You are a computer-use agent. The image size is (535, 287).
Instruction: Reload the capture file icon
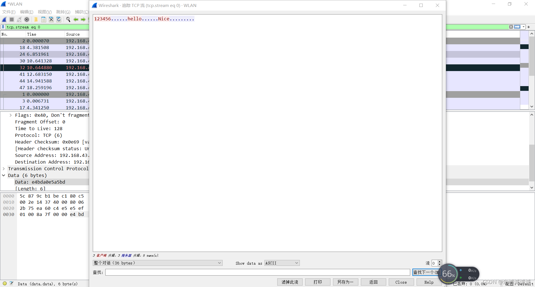[x=59, y=20]
